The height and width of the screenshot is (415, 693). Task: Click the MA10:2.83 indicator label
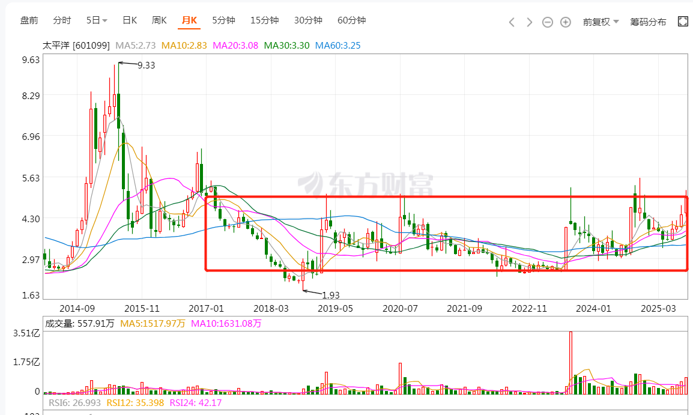tap(184, 46)
